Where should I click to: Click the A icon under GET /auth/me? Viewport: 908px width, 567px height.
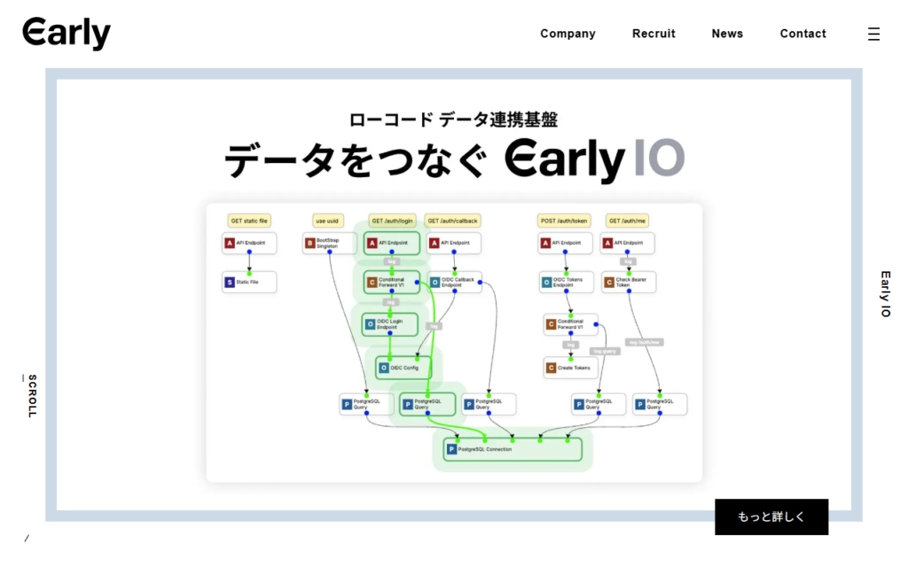pos(607,243)
